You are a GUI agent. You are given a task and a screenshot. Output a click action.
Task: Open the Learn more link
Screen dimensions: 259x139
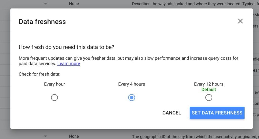pos(69,64)
